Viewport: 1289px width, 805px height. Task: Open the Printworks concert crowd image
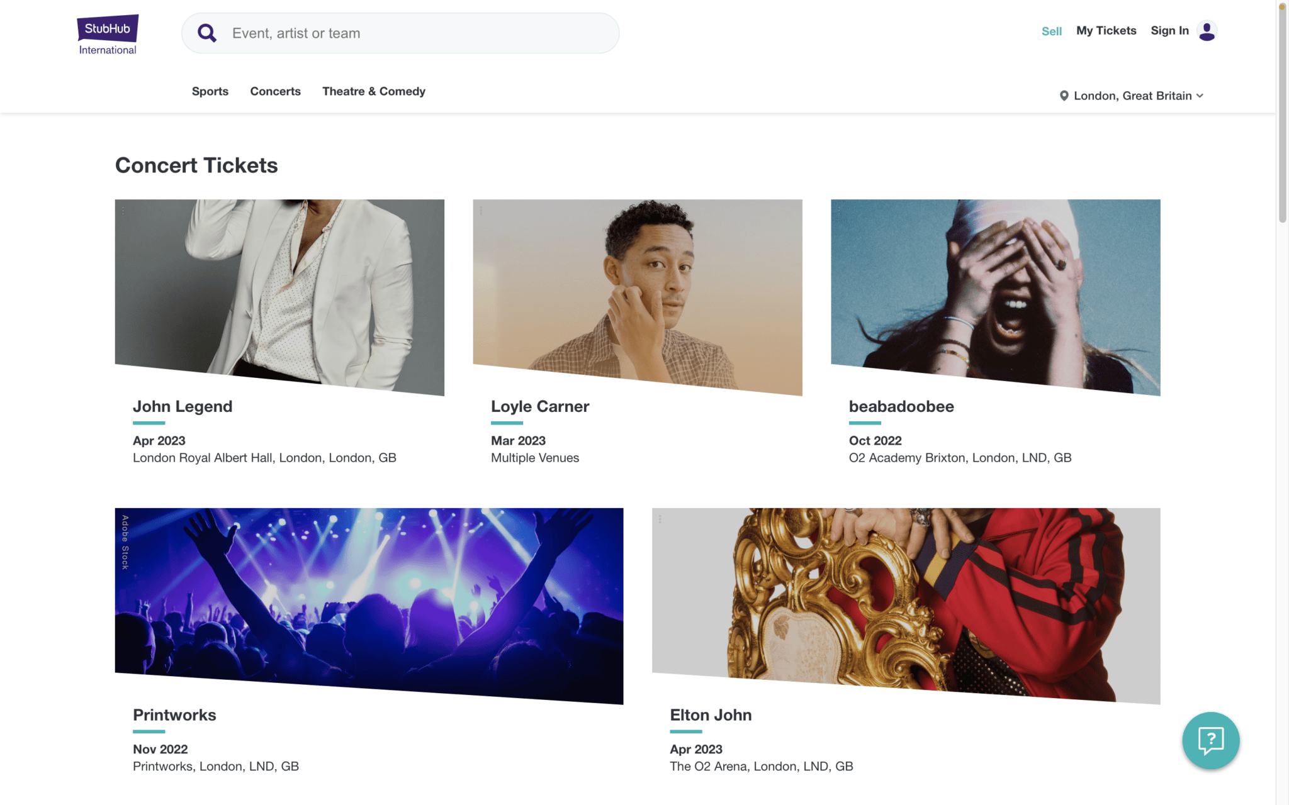[369, 606]
